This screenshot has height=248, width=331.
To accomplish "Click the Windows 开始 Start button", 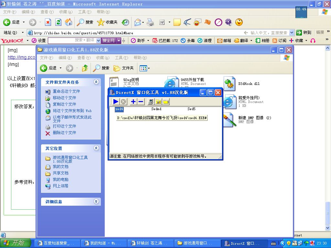I will tap(16, 243).
